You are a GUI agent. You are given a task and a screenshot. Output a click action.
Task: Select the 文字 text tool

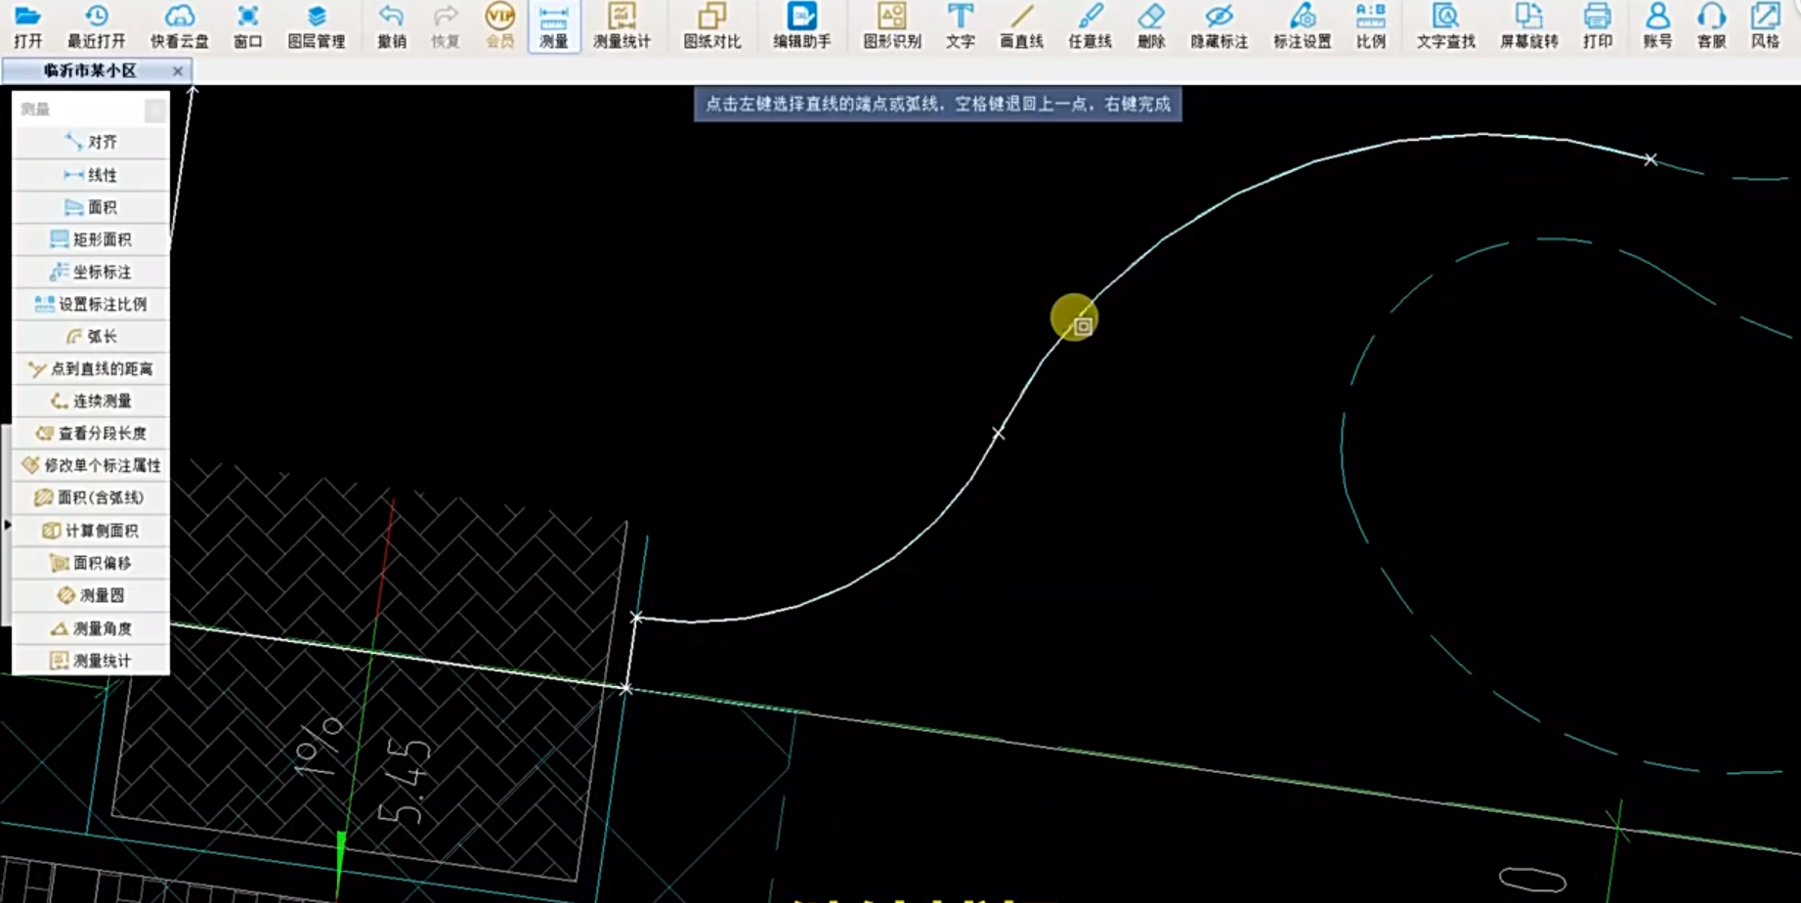[961, 26]
